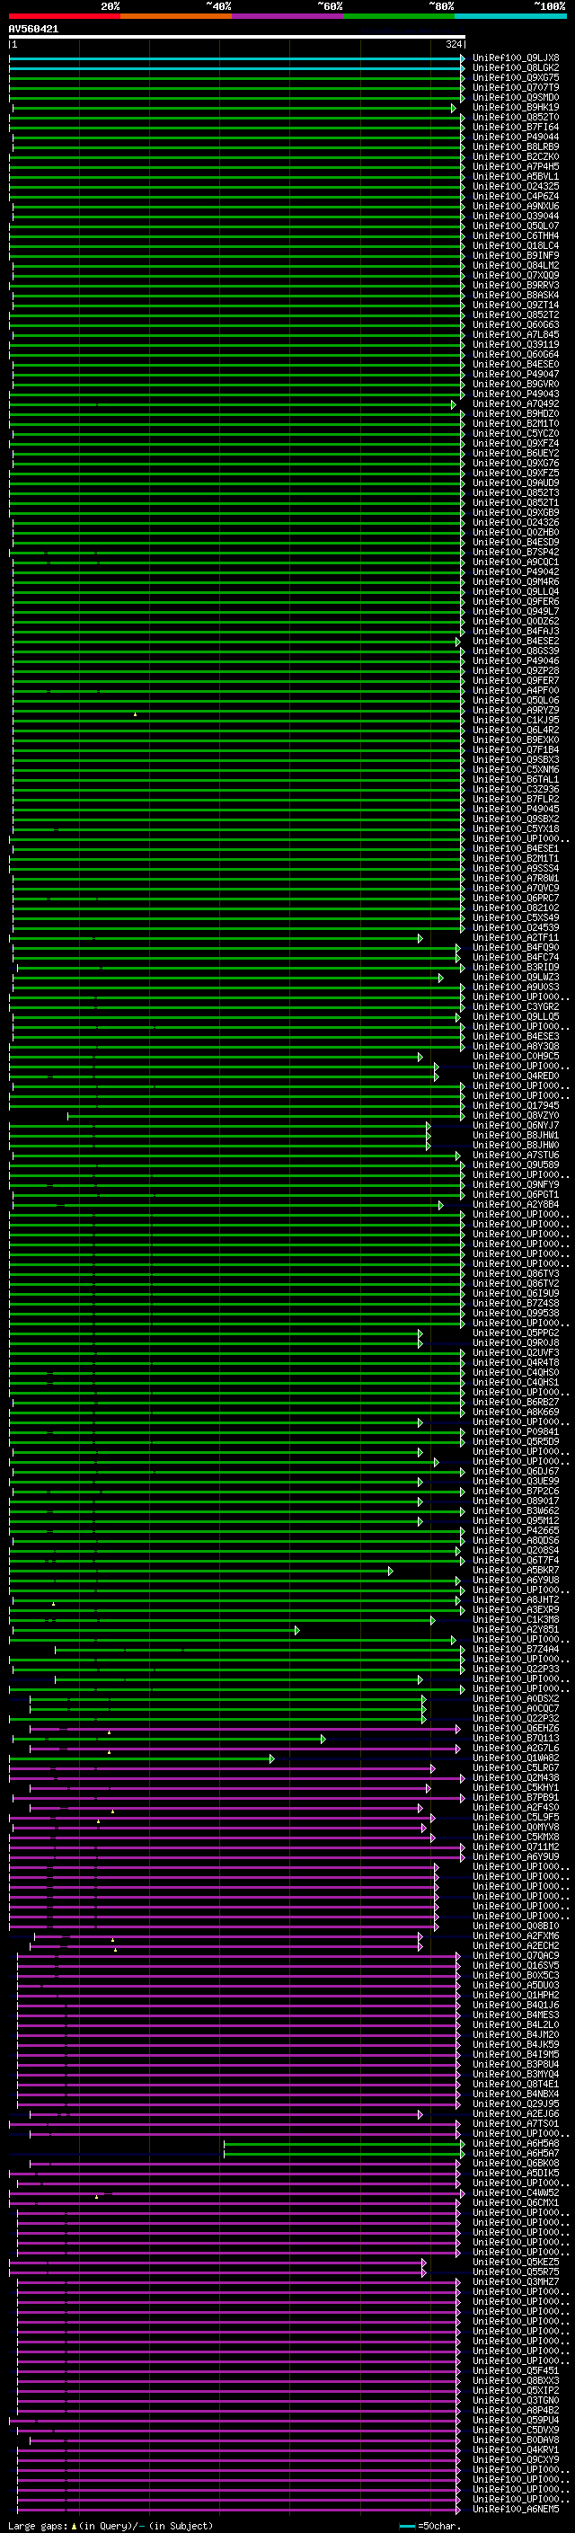575x2533 pixels.
Task: Open hit UniRef100_Q9XG75
Action: pos(516,77)
